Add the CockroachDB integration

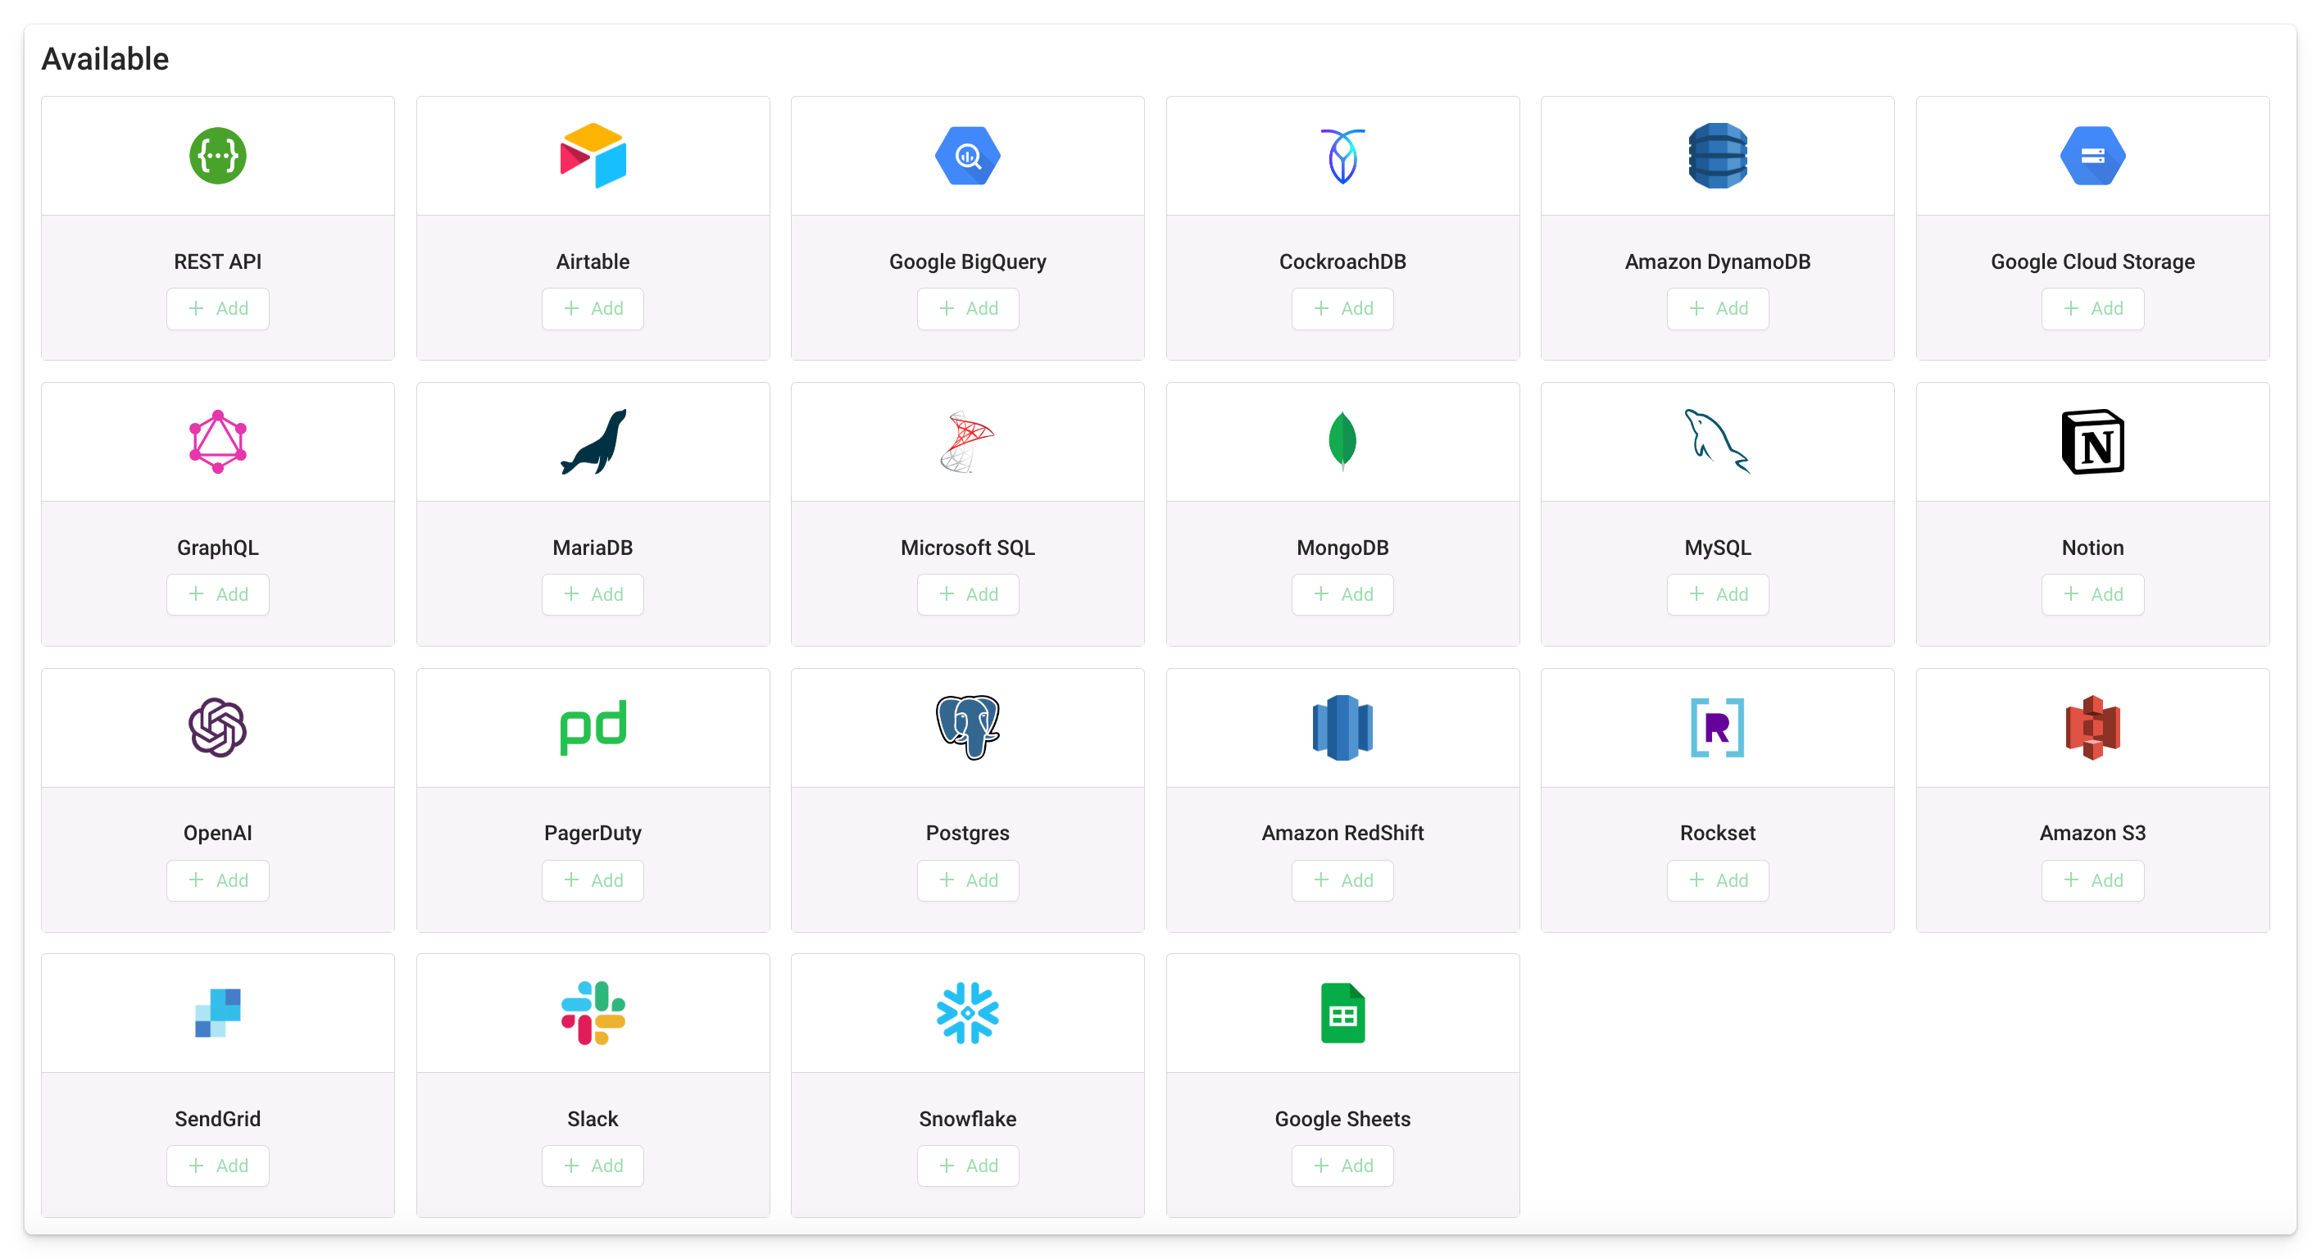1342,308
